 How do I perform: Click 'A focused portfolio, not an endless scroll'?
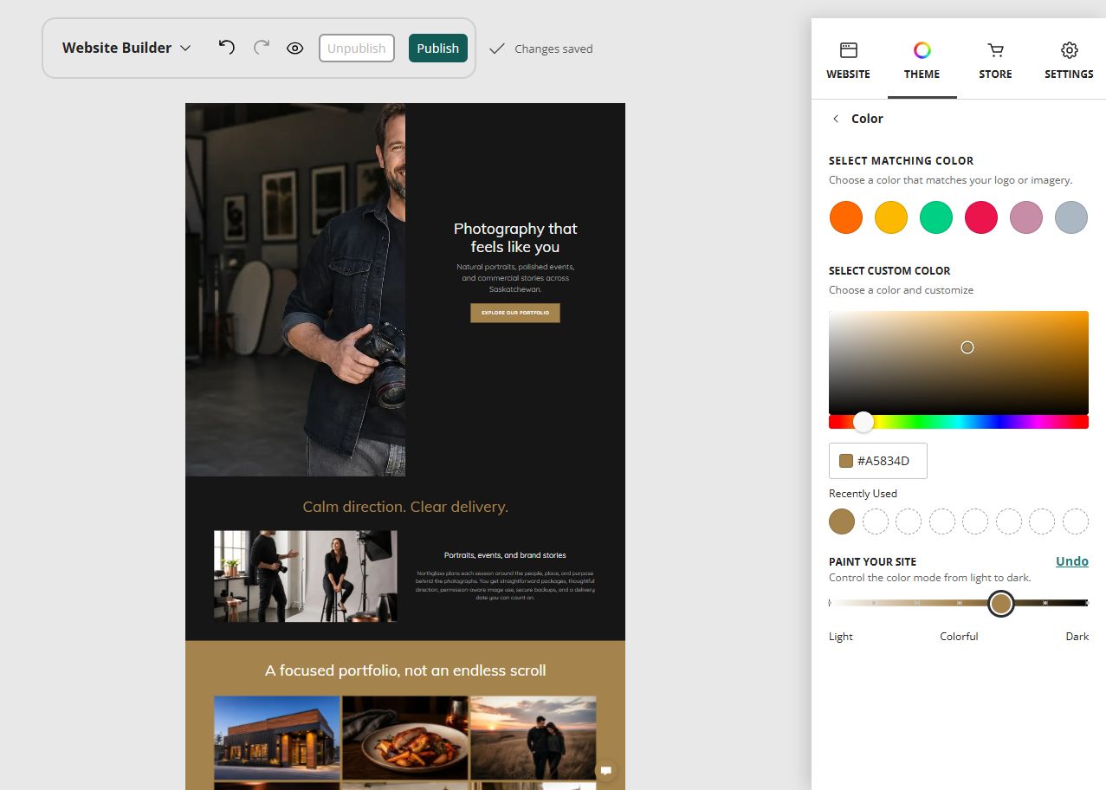click(405, 670)
